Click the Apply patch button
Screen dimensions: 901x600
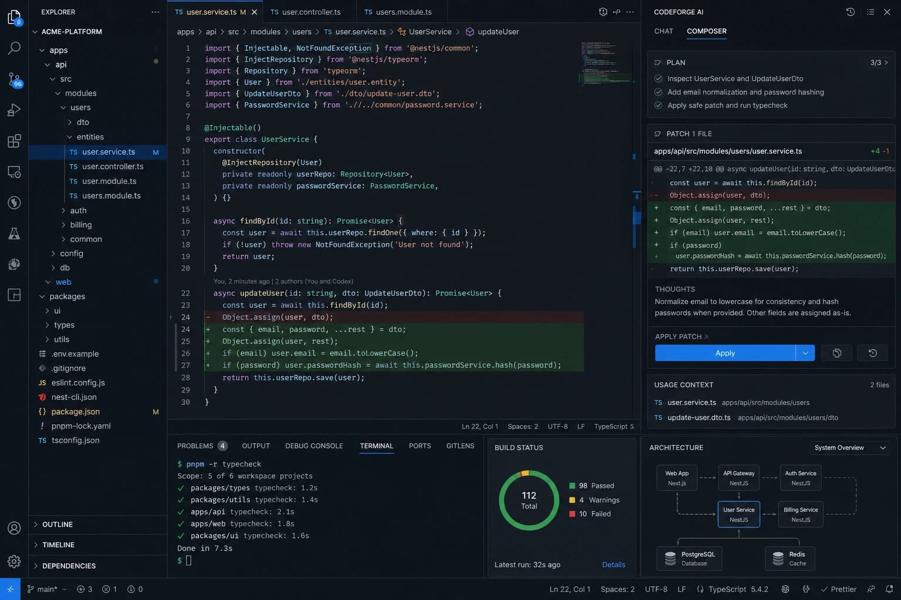tap(725, 353)
